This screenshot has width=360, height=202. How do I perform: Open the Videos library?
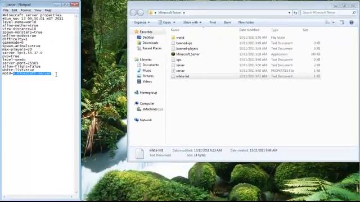coord(147,81)
